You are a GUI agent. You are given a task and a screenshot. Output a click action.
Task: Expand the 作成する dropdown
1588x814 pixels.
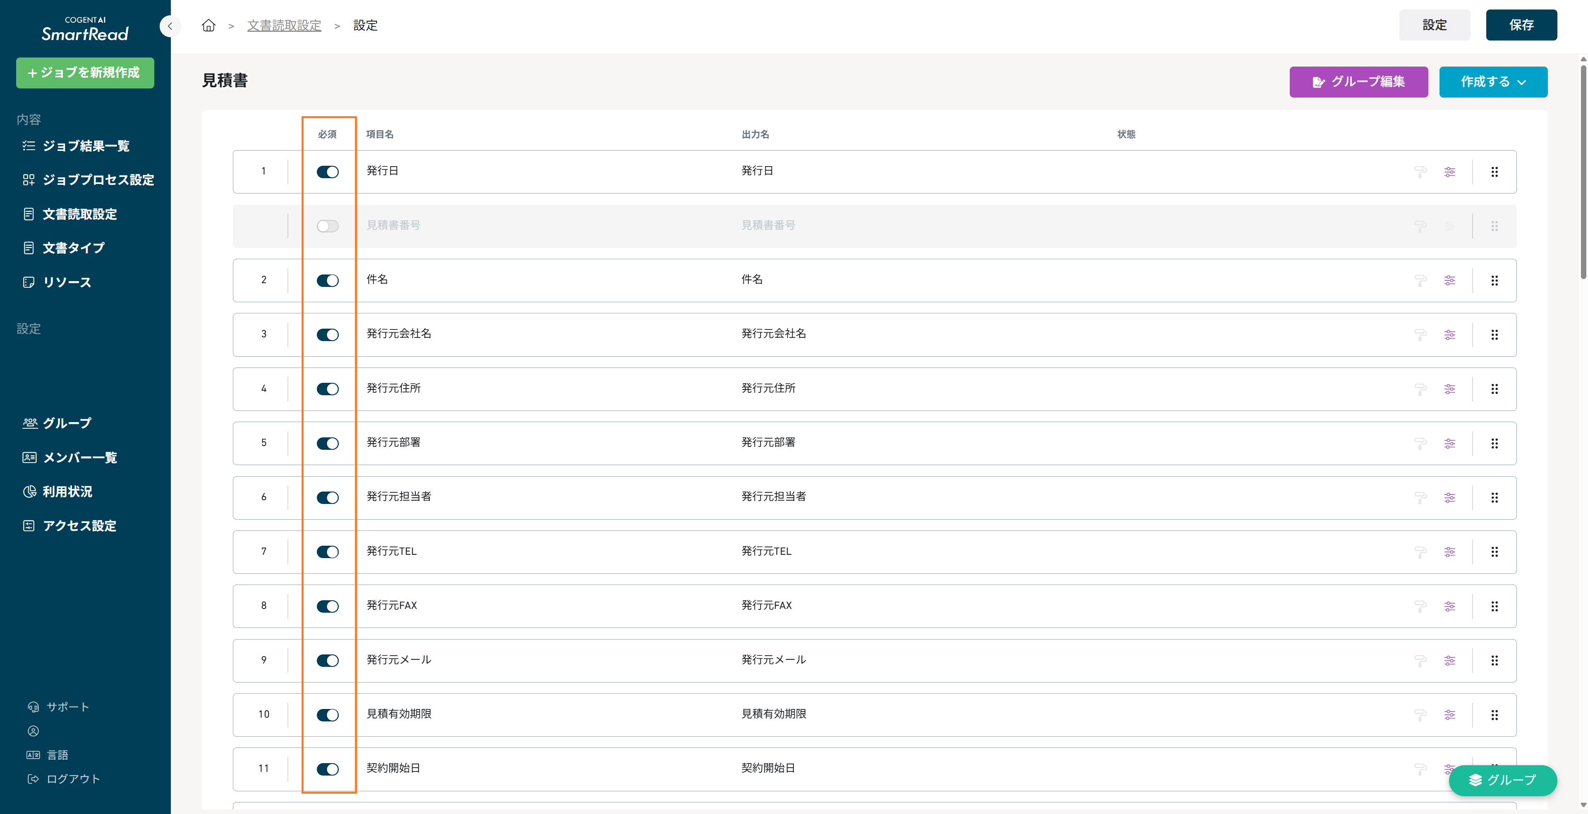[1492, 82]
